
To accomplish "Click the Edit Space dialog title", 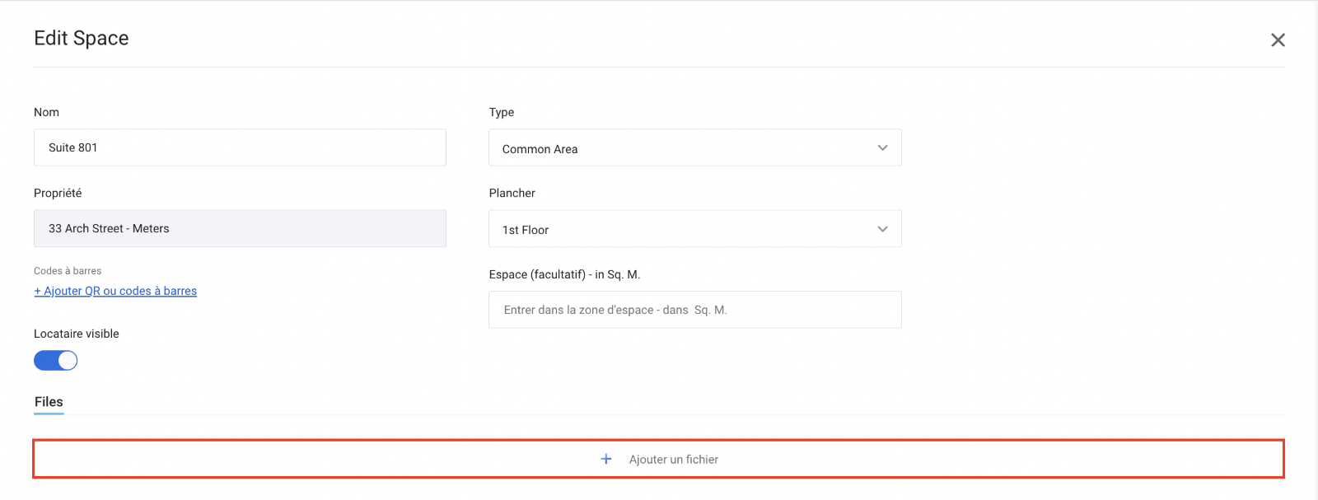I will [x=82, y=39].
